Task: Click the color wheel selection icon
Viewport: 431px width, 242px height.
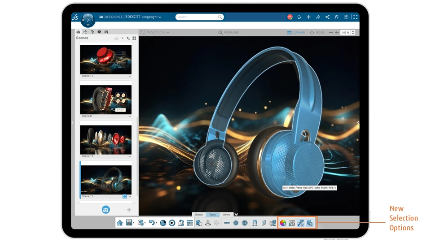Action: tap(283, 223)
